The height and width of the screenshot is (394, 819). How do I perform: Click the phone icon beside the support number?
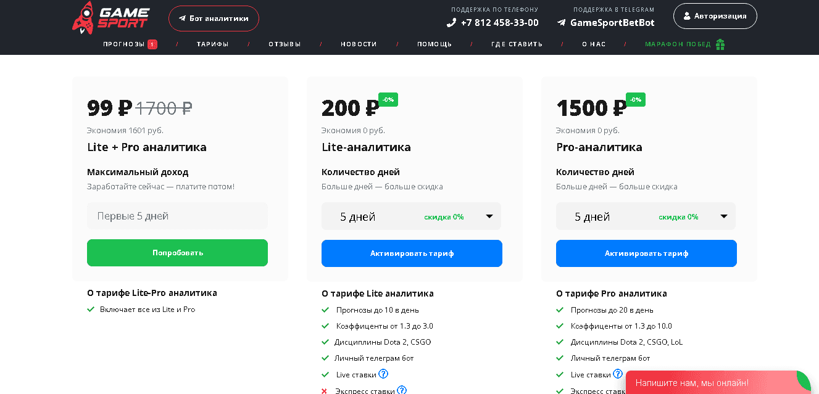[x=450, y=22]
